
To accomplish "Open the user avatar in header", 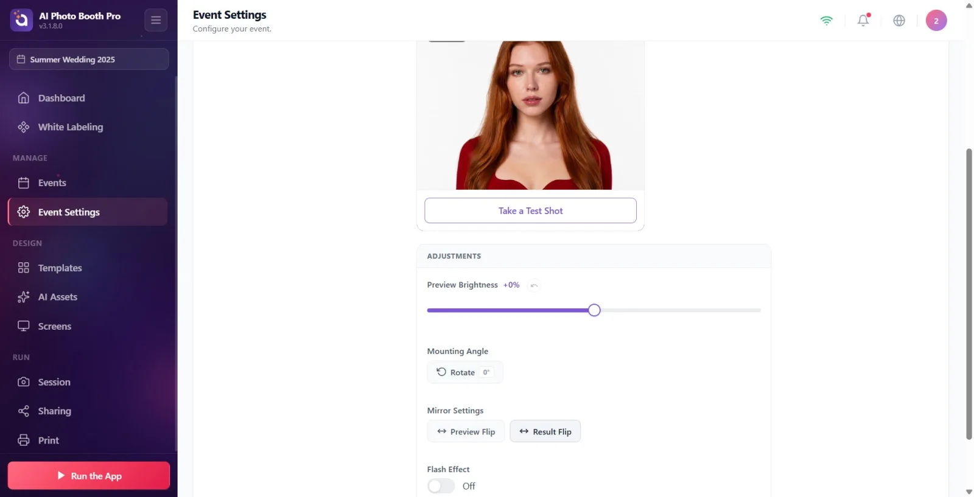I will click(936, 20).
